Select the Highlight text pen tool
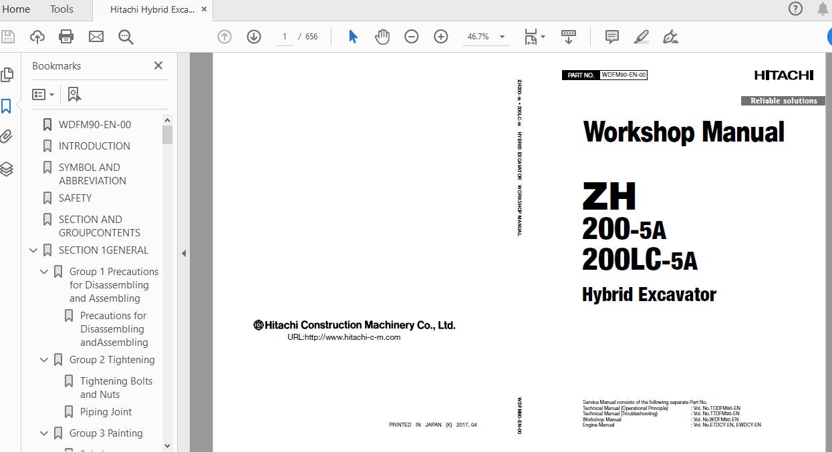Viewport: 832px width, 452px height. 641,37
